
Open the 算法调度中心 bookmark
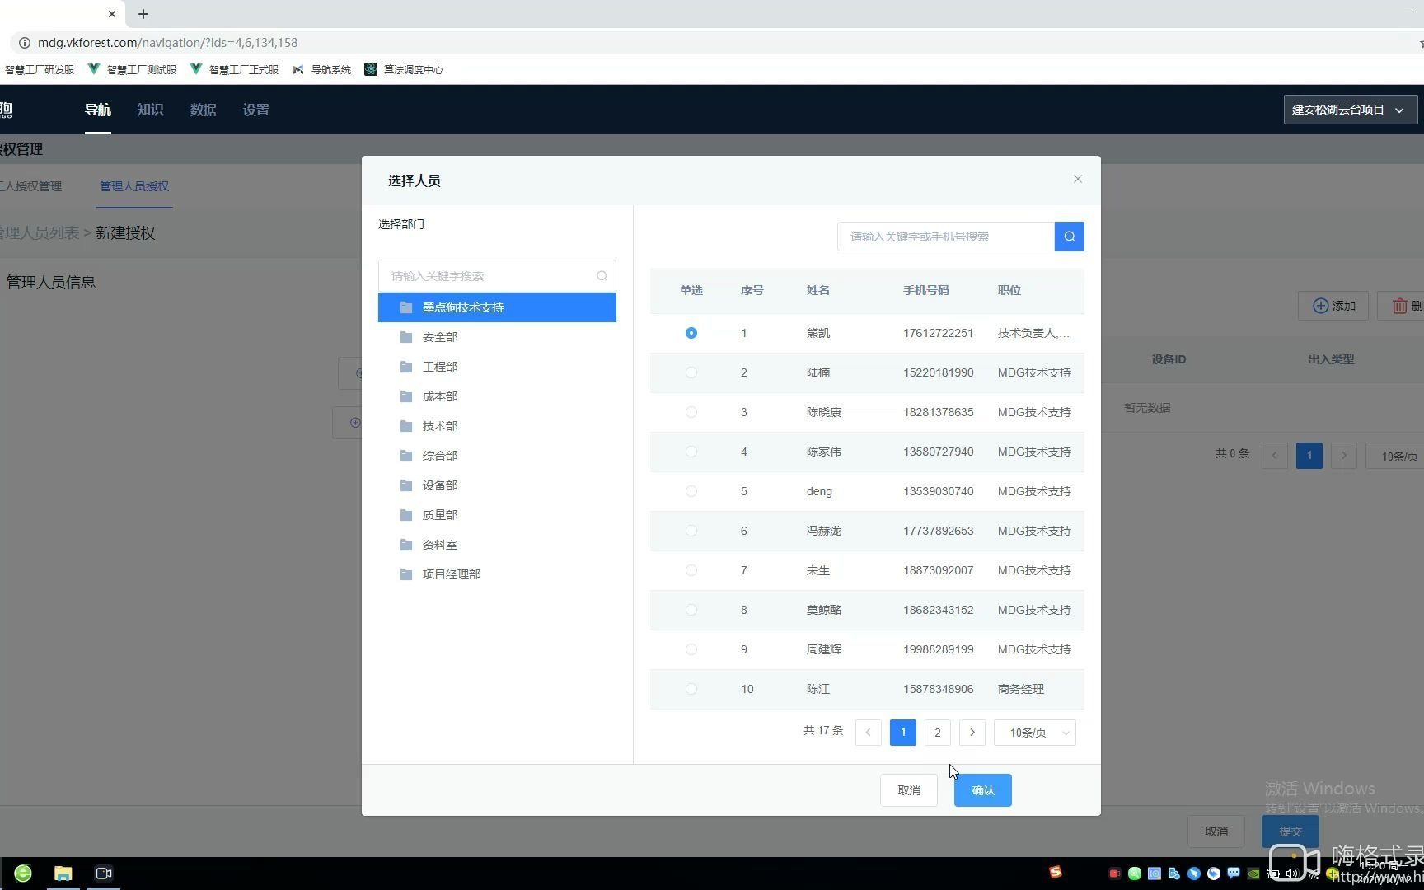pyautogui.click(x=405, y=69)
